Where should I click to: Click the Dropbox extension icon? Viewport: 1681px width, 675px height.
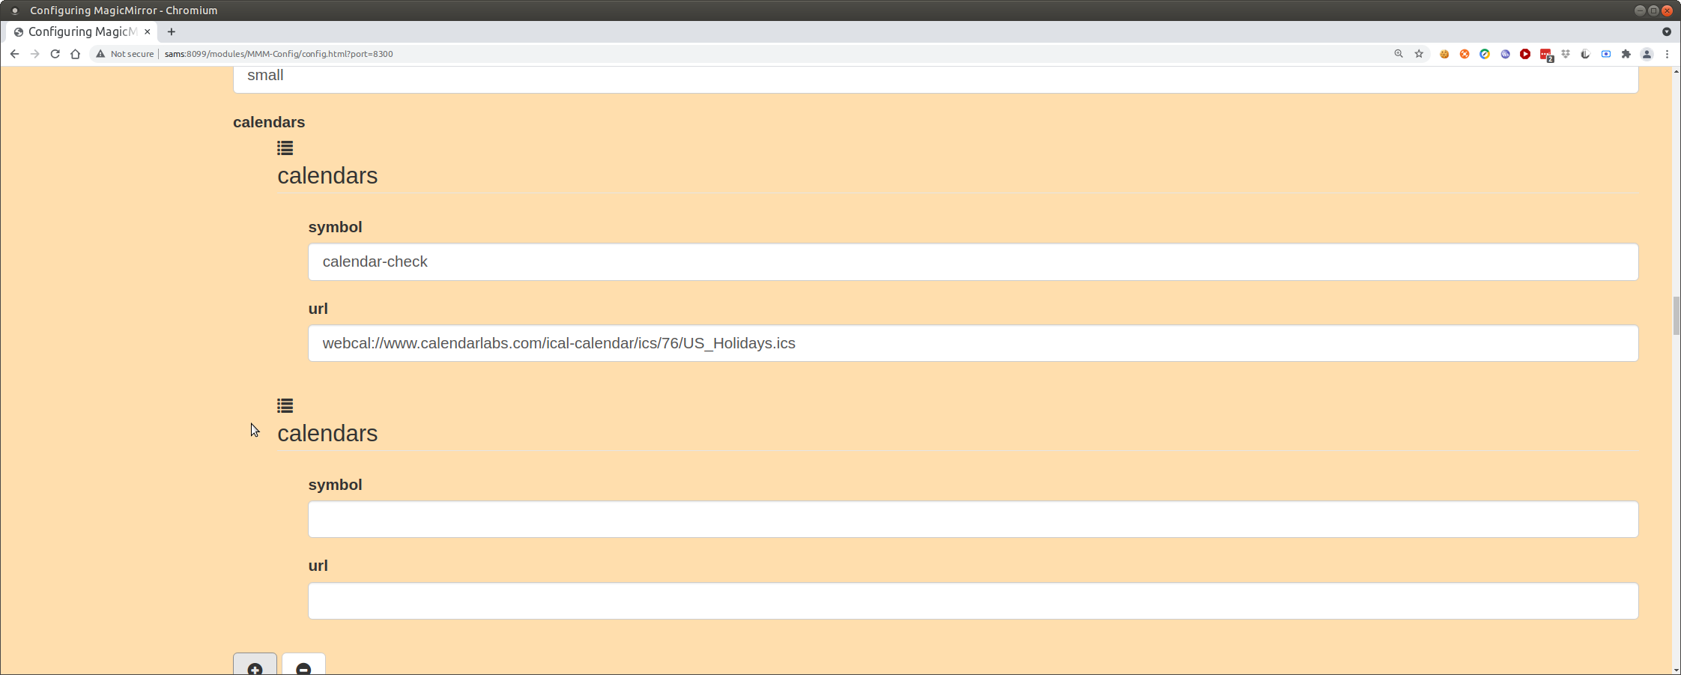1566,54
